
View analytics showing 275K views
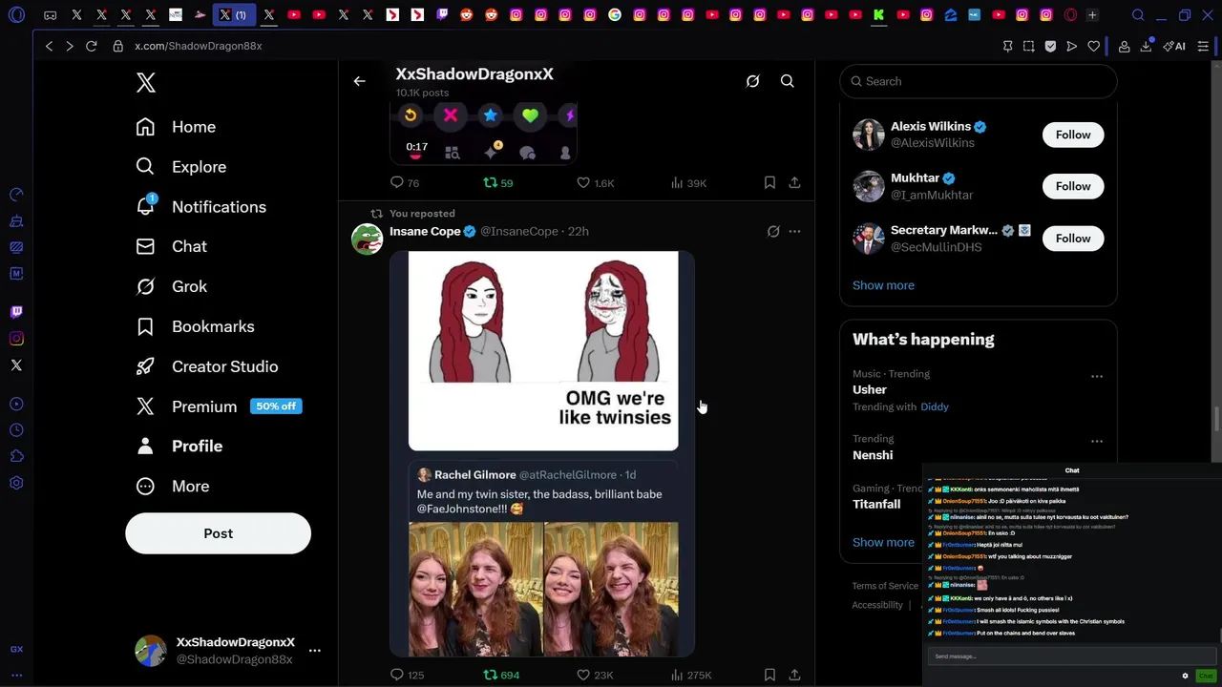pos(691,675)
